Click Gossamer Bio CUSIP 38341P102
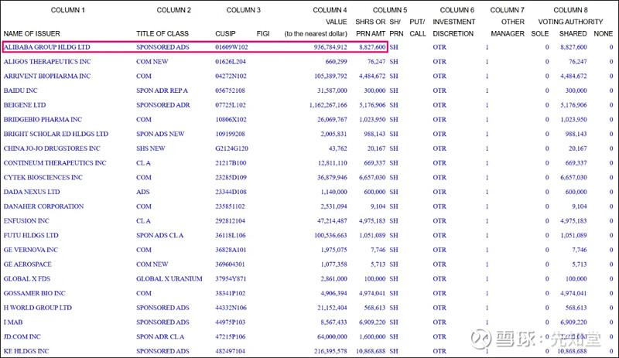Image resolution: width=619 pixels, height=358 pixels. (x=231, y=293)
